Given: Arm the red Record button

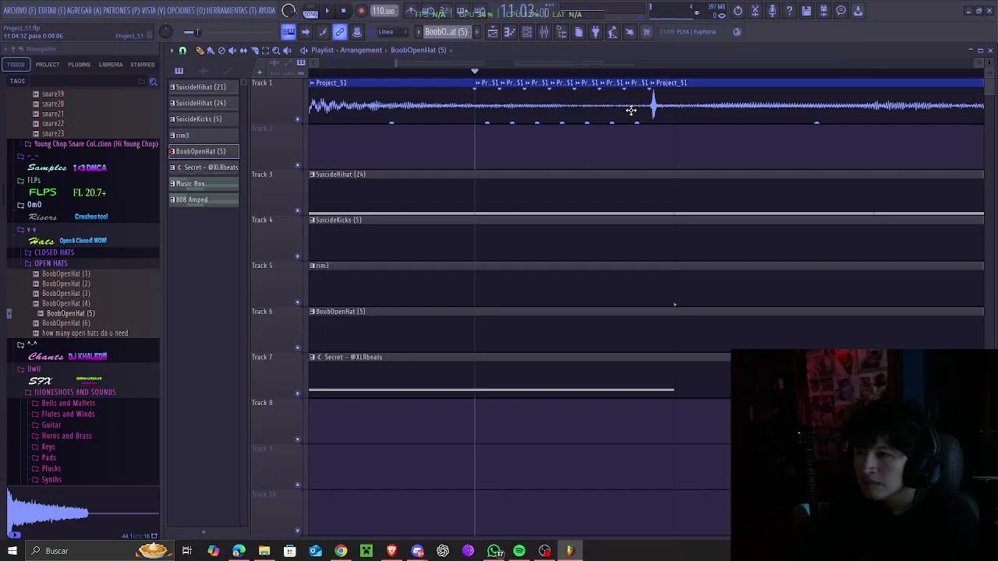Looking at the screenshot, I should pyautogui.click(x=361, y=11).
